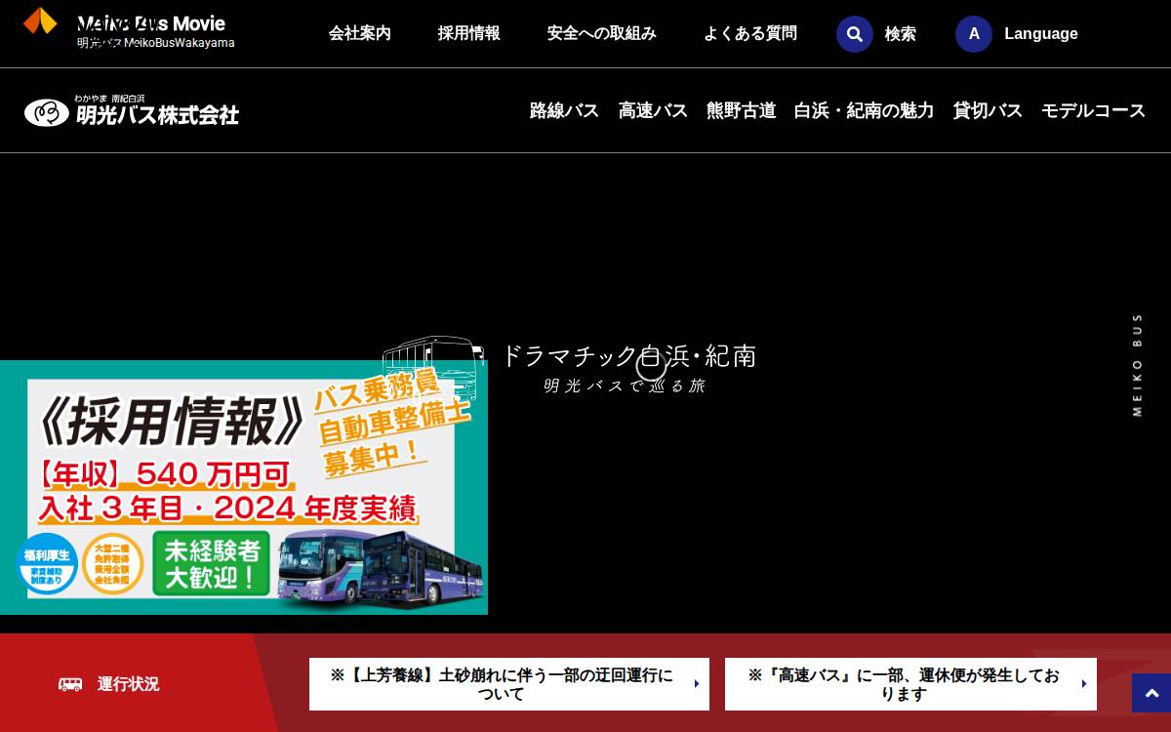Click the Language text label
The width and height of the screenshot is (1171, 732).
click(x=1041, y=34)
